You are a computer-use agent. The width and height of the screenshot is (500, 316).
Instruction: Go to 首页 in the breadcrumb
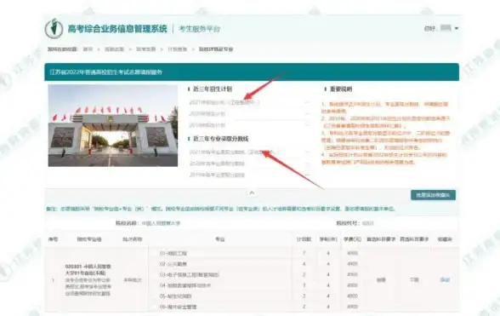[x=88, y=49]
